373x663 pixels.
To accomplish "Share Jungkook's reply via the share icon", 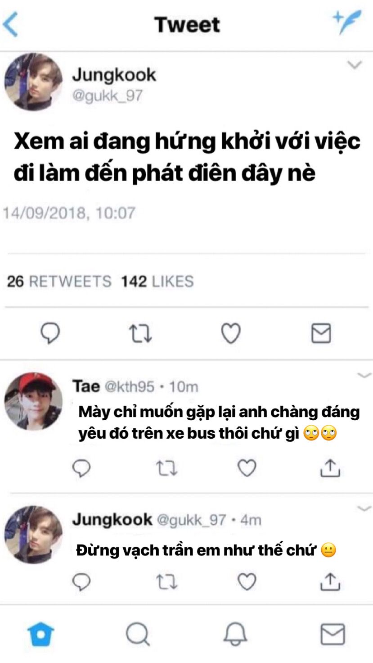I will [x=330, y=582].
